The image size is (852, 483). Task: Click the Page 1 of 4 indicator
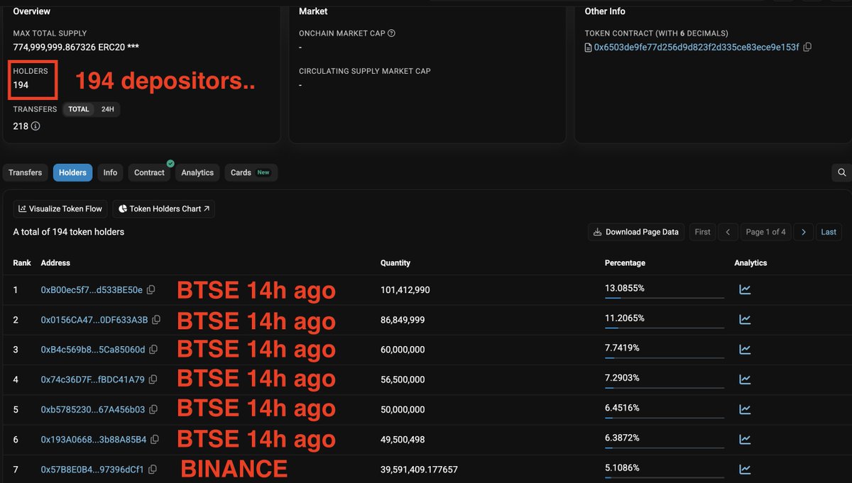coord(765,232)
